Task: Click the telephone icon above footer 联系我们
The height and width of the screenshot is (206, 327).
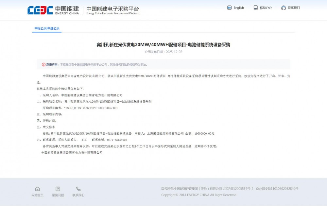Action: [x=78, y=189]
